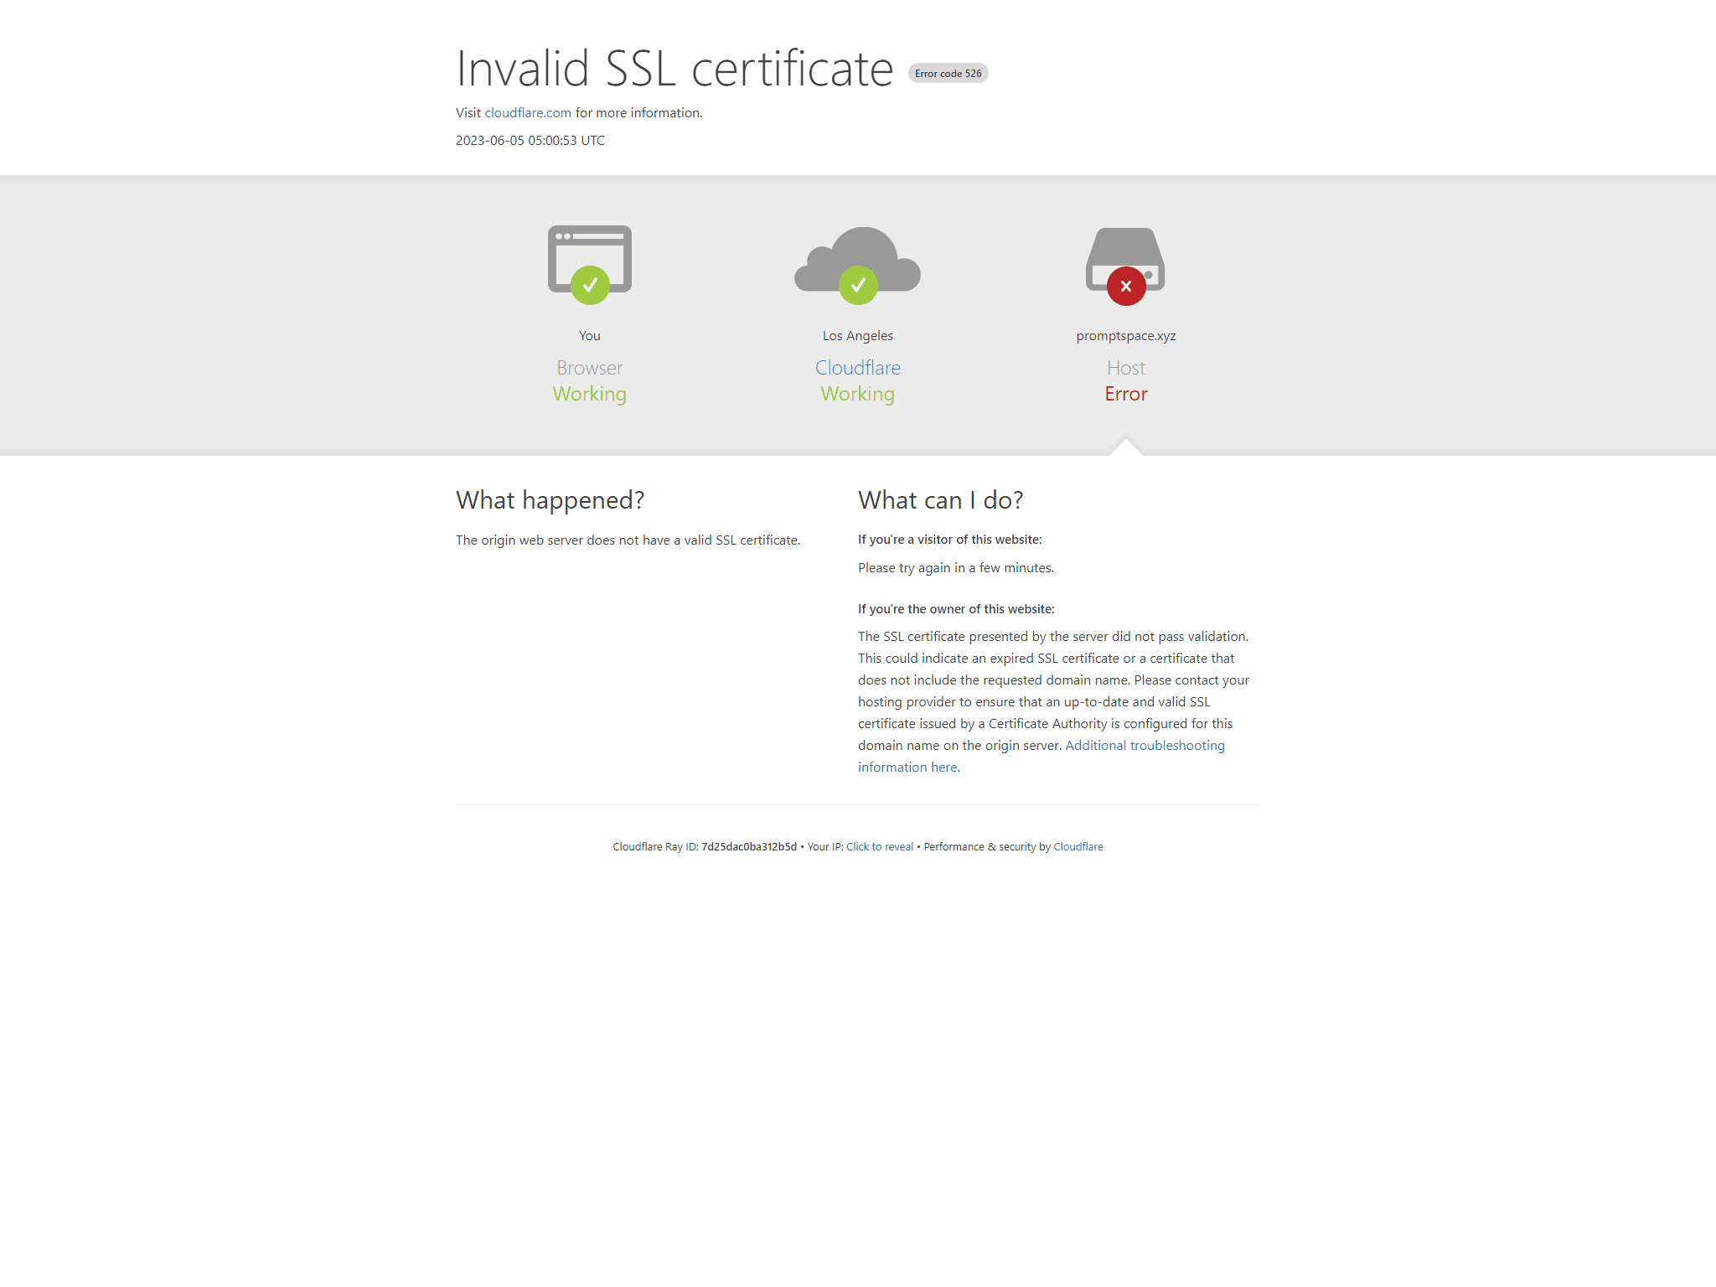1716x1287 pixels.
Task: Open Additional troubleshooting information here link
Action: point(1041,756)
